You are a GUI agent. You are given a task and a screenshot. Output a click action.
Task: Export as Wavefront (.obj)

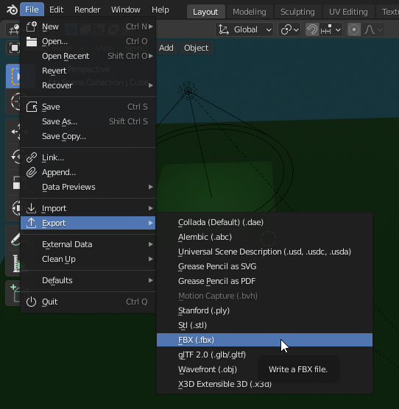pos(264,369)
